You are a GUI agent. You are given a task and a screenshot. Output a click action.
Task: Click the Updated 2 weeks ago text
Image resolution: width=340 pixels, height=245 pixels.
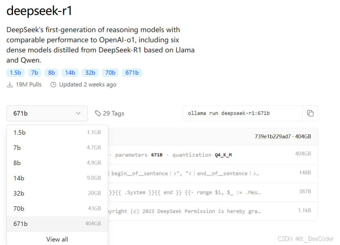[88, 84]
